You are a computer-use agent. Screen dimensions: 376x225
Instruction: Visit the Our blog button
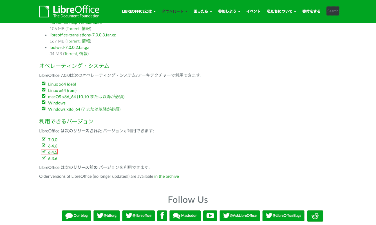point(76,216)
